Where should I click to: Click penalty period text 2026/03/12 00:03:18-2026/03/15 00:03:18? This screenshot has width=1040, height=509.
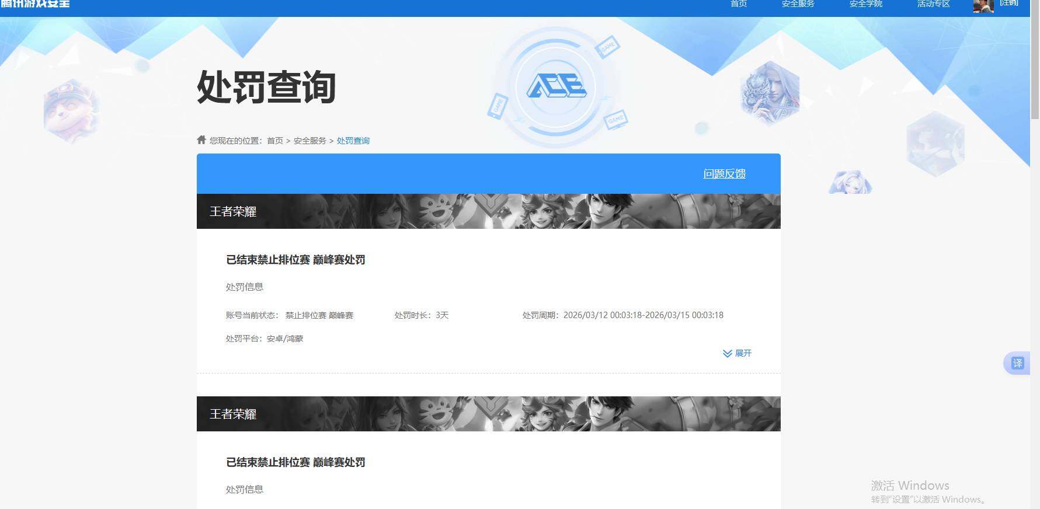point(644,315)
